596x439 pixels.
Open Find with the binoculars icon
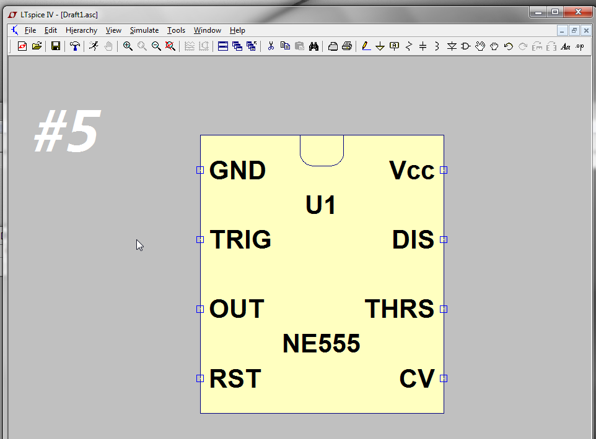313,46
